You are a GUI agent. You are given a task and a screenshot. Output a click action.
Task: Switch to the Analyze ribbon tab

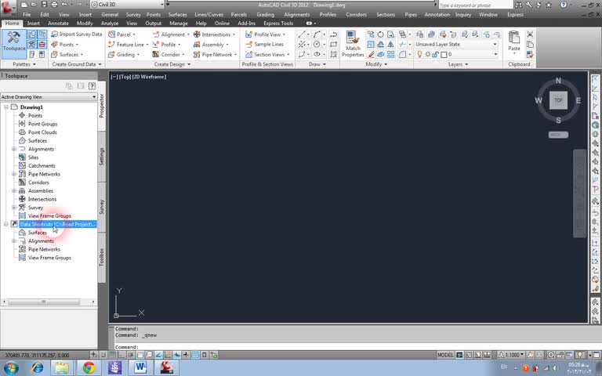click(110, 23)
